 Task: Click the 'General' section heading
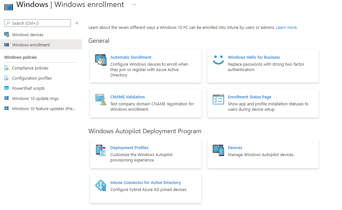99,41
